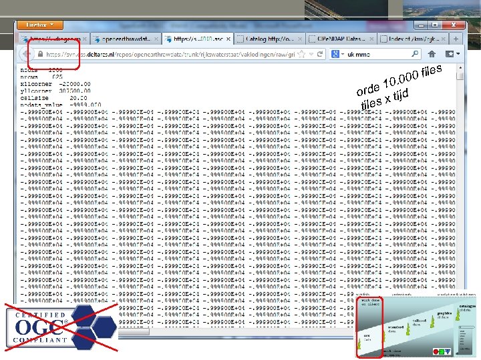Switch to the Index of /kml tab
This screenshot has height=360, width=481.
point(413,39)
